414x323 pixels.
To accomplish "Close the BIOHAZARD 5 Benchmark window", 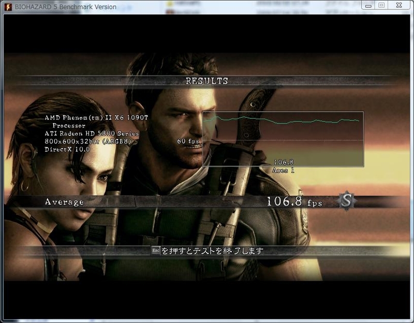I will tap(399, 5).
